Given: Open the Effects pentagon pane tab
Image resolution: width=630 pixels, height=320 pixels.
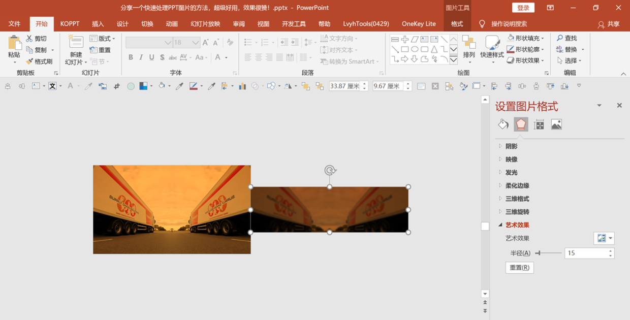Looking at the screenshot, I should coord(521,124).
